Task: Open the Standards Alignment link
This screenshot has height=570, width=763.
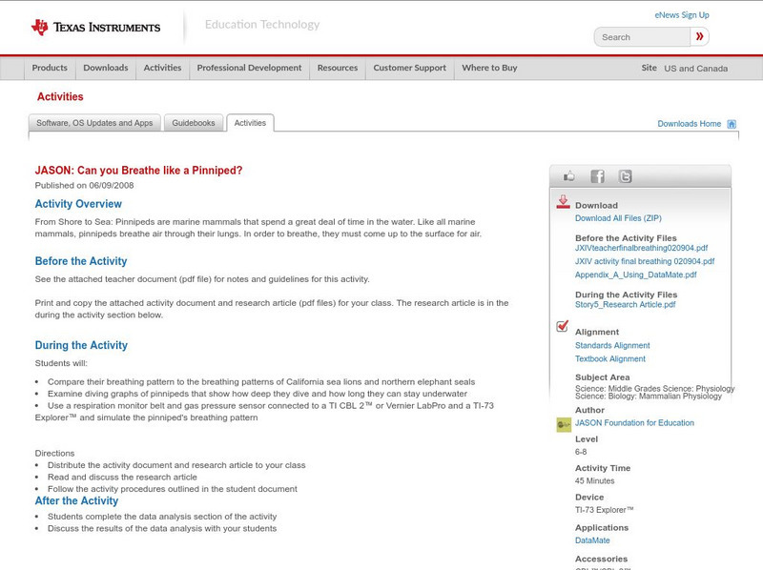Action: pyautogui.click(x=612, y=345)
